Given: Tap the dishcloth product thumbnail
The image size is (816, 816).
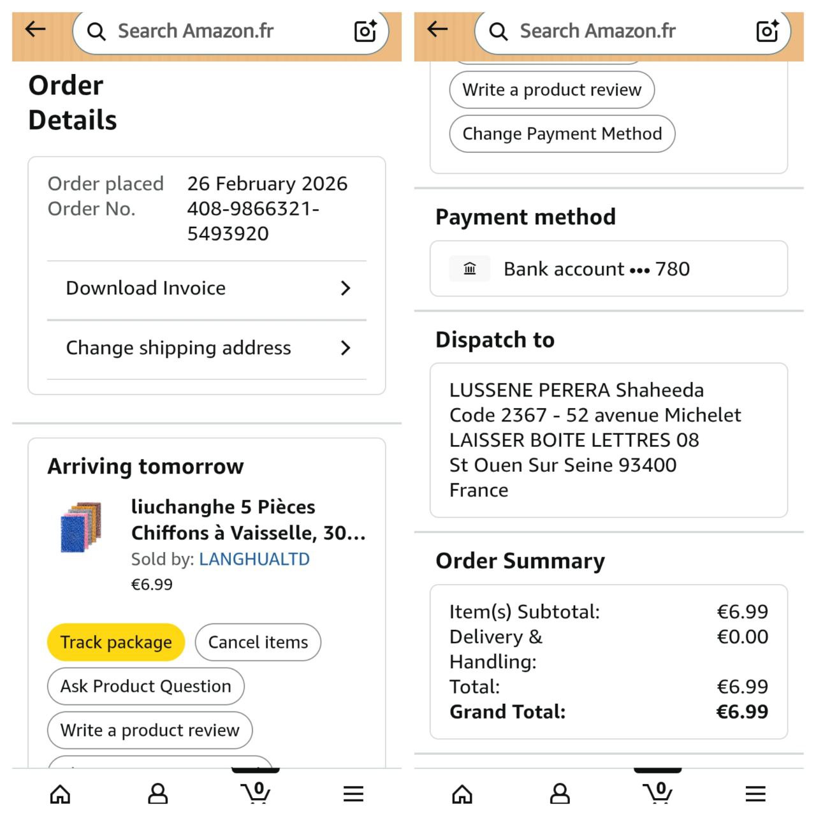Looking at the screenshot, I should 82,527.
